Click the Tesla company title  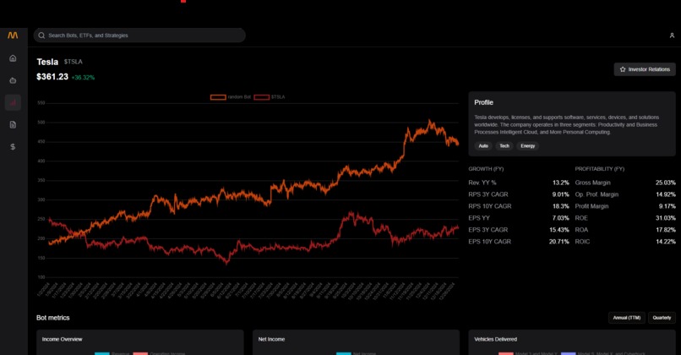(x=47, y=62)
